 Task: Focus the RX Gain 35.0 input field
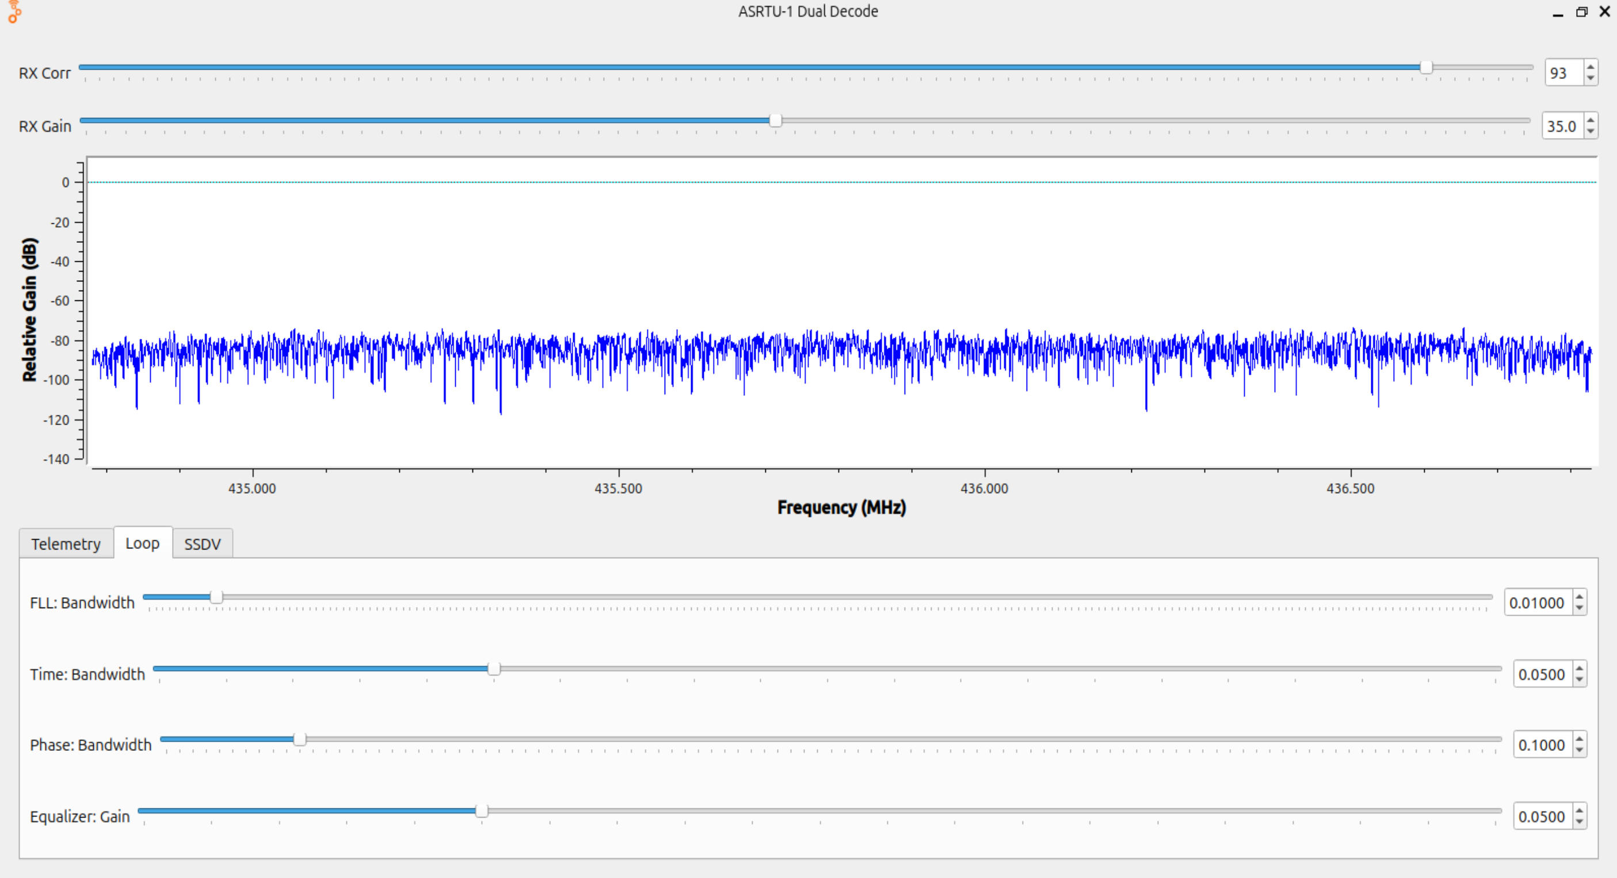(x=1562, y=126)
